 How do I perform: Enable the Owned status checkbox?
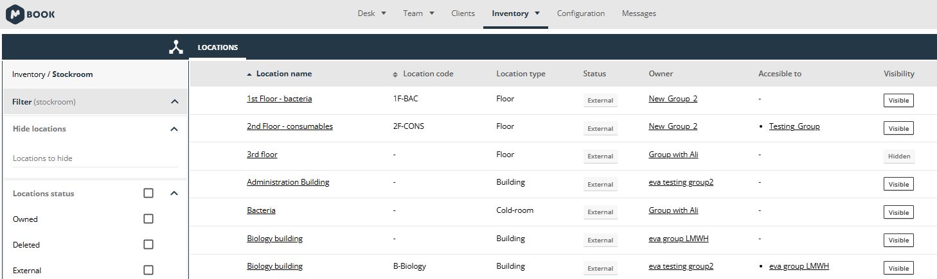pos(148,219)
